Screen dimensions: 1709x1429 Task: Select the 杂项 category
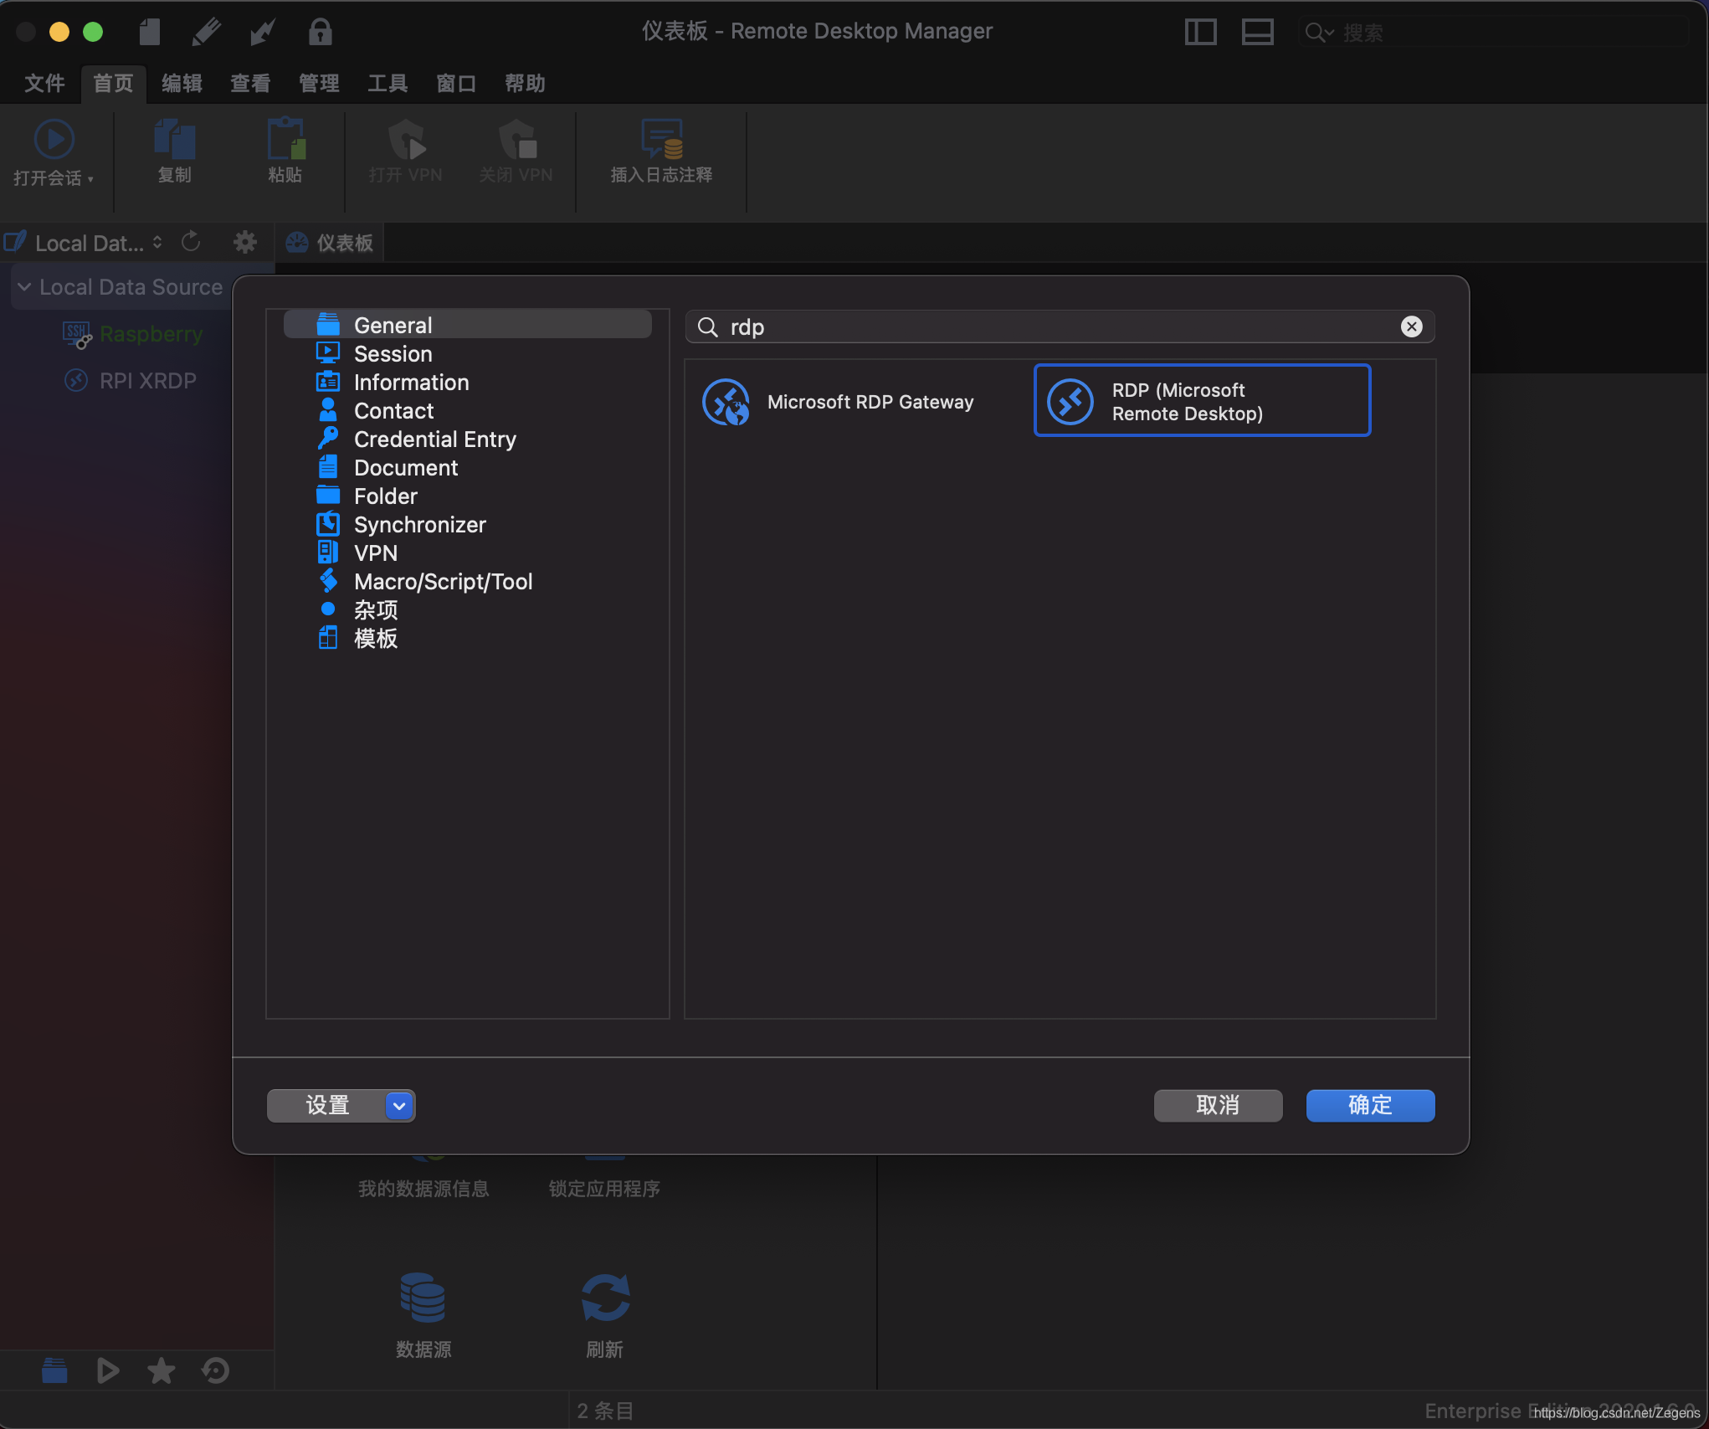click(x=468, y=609)
